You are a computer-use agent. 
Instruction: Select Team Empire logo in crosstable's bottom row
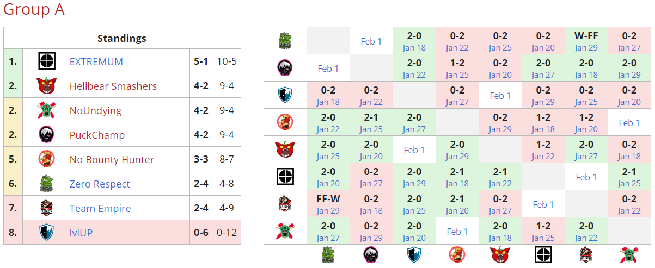586,254
